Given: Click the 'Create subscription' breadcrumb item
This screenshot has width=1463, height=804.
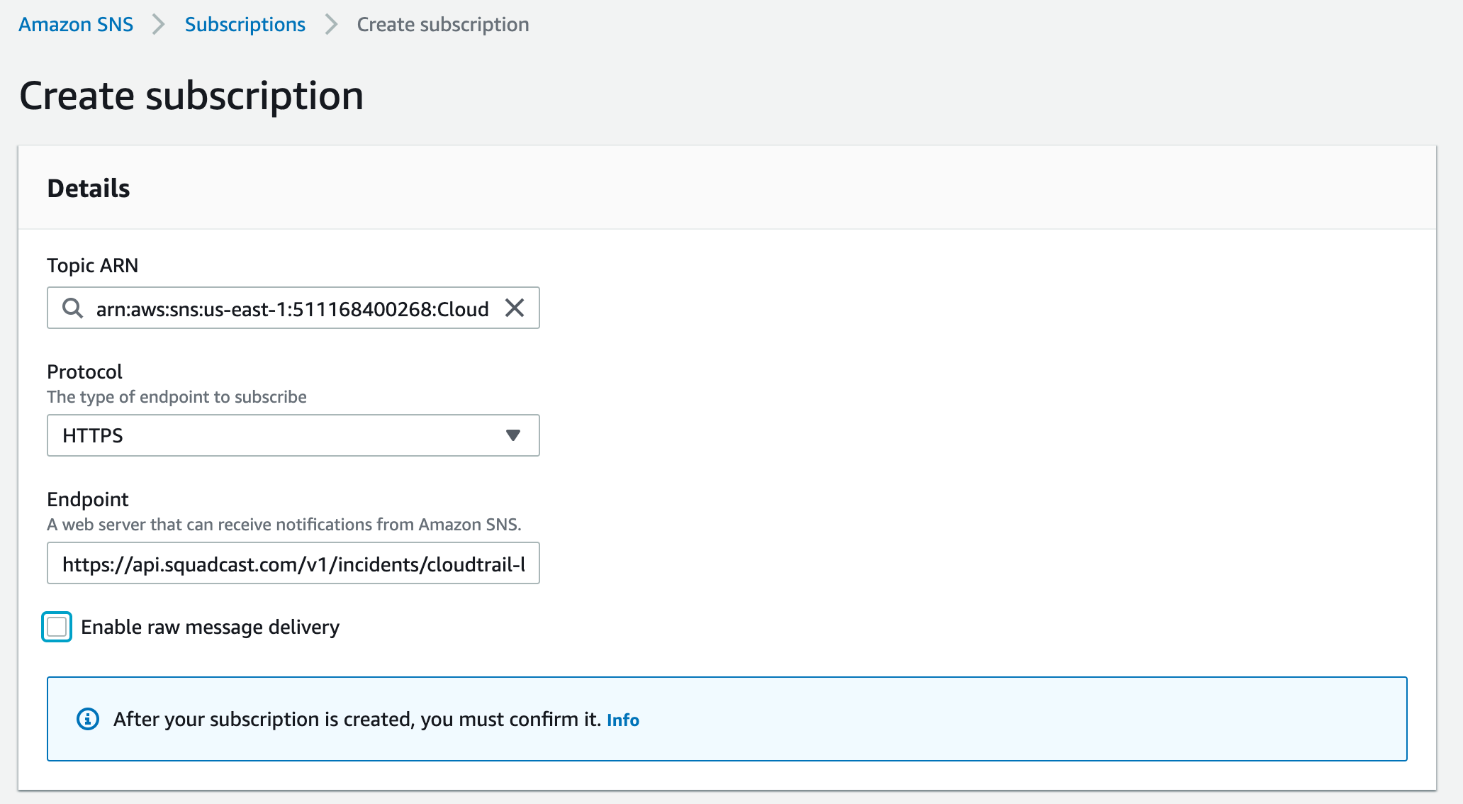Looking at the screenshot, I should 442,25.
